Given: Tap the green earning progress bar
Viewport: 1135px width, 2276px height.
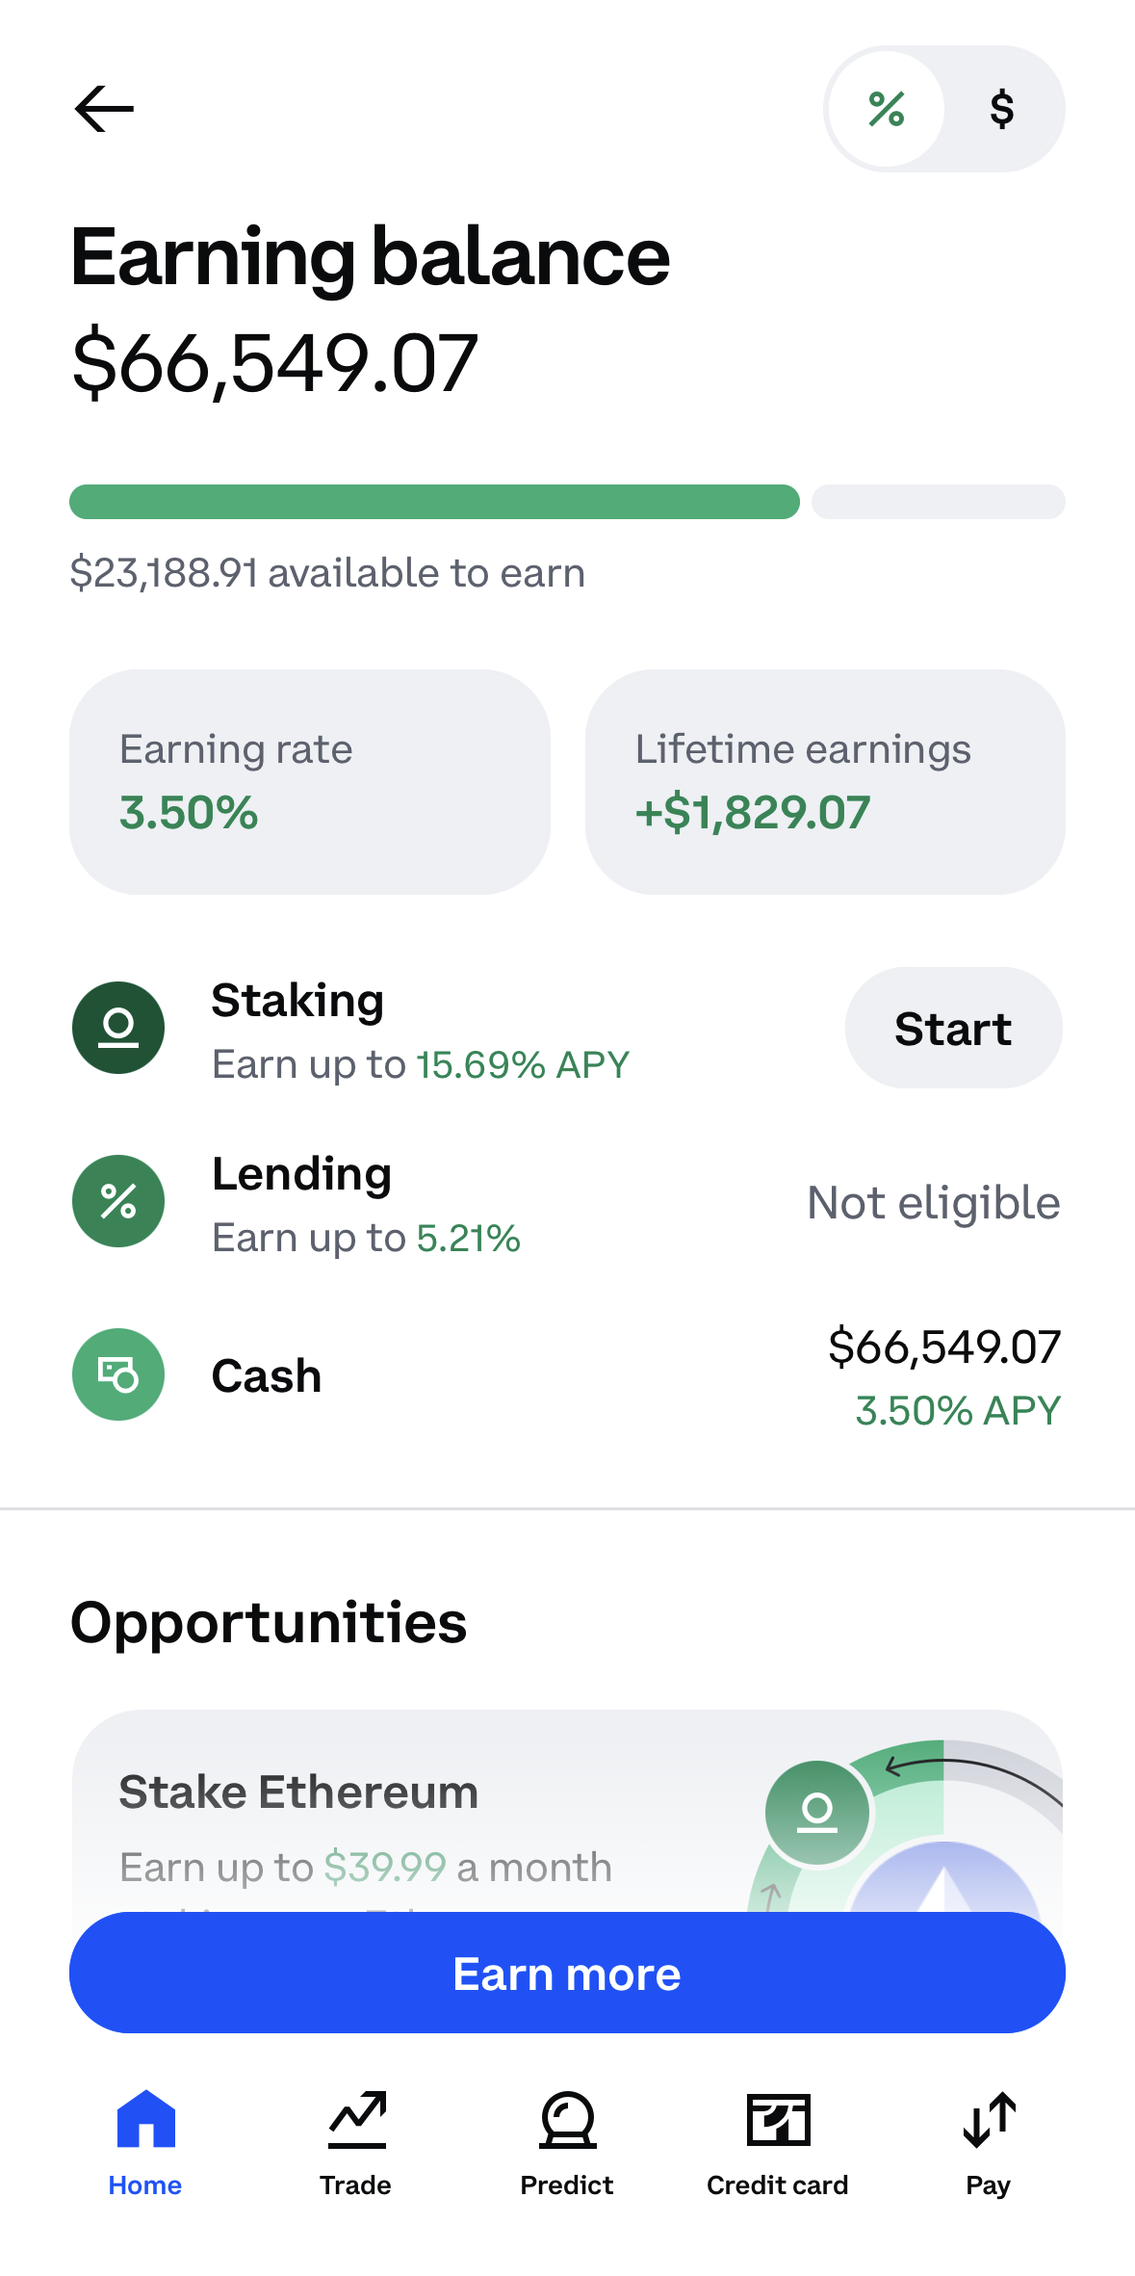Looking at the screenshot, I should 434,502.
